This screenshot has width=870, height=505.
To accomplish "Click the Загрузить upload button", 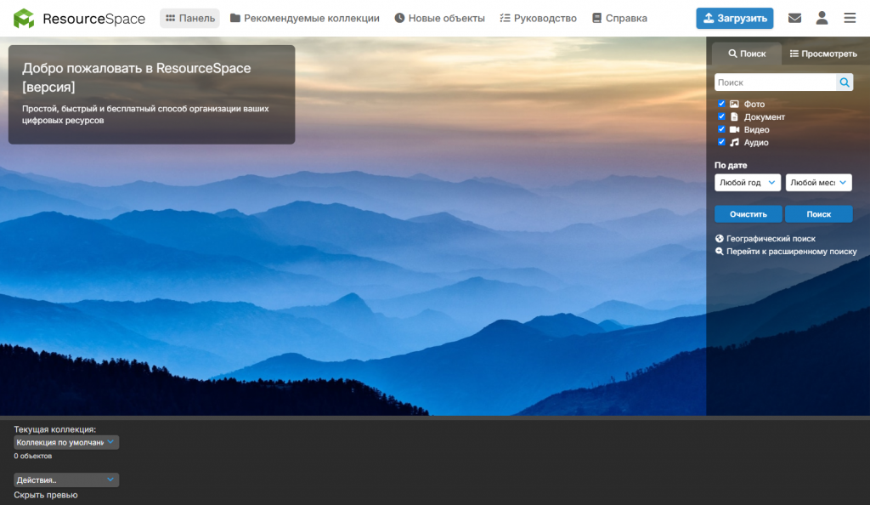I will pos(734,19).
